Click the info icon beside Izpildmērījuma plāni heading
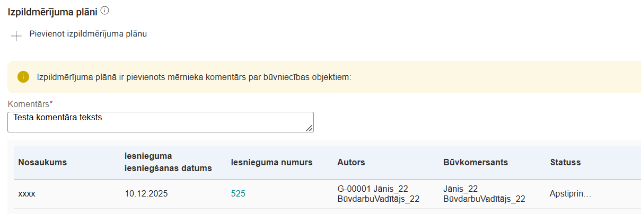Viewport: 641px width, 214px height. pos(104,10)
